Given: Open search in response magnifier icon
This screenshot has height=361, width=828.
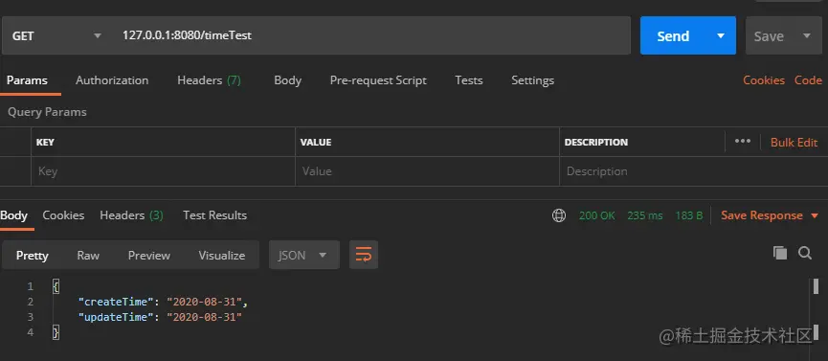Looking at the screenshot, I should (805, 253).
